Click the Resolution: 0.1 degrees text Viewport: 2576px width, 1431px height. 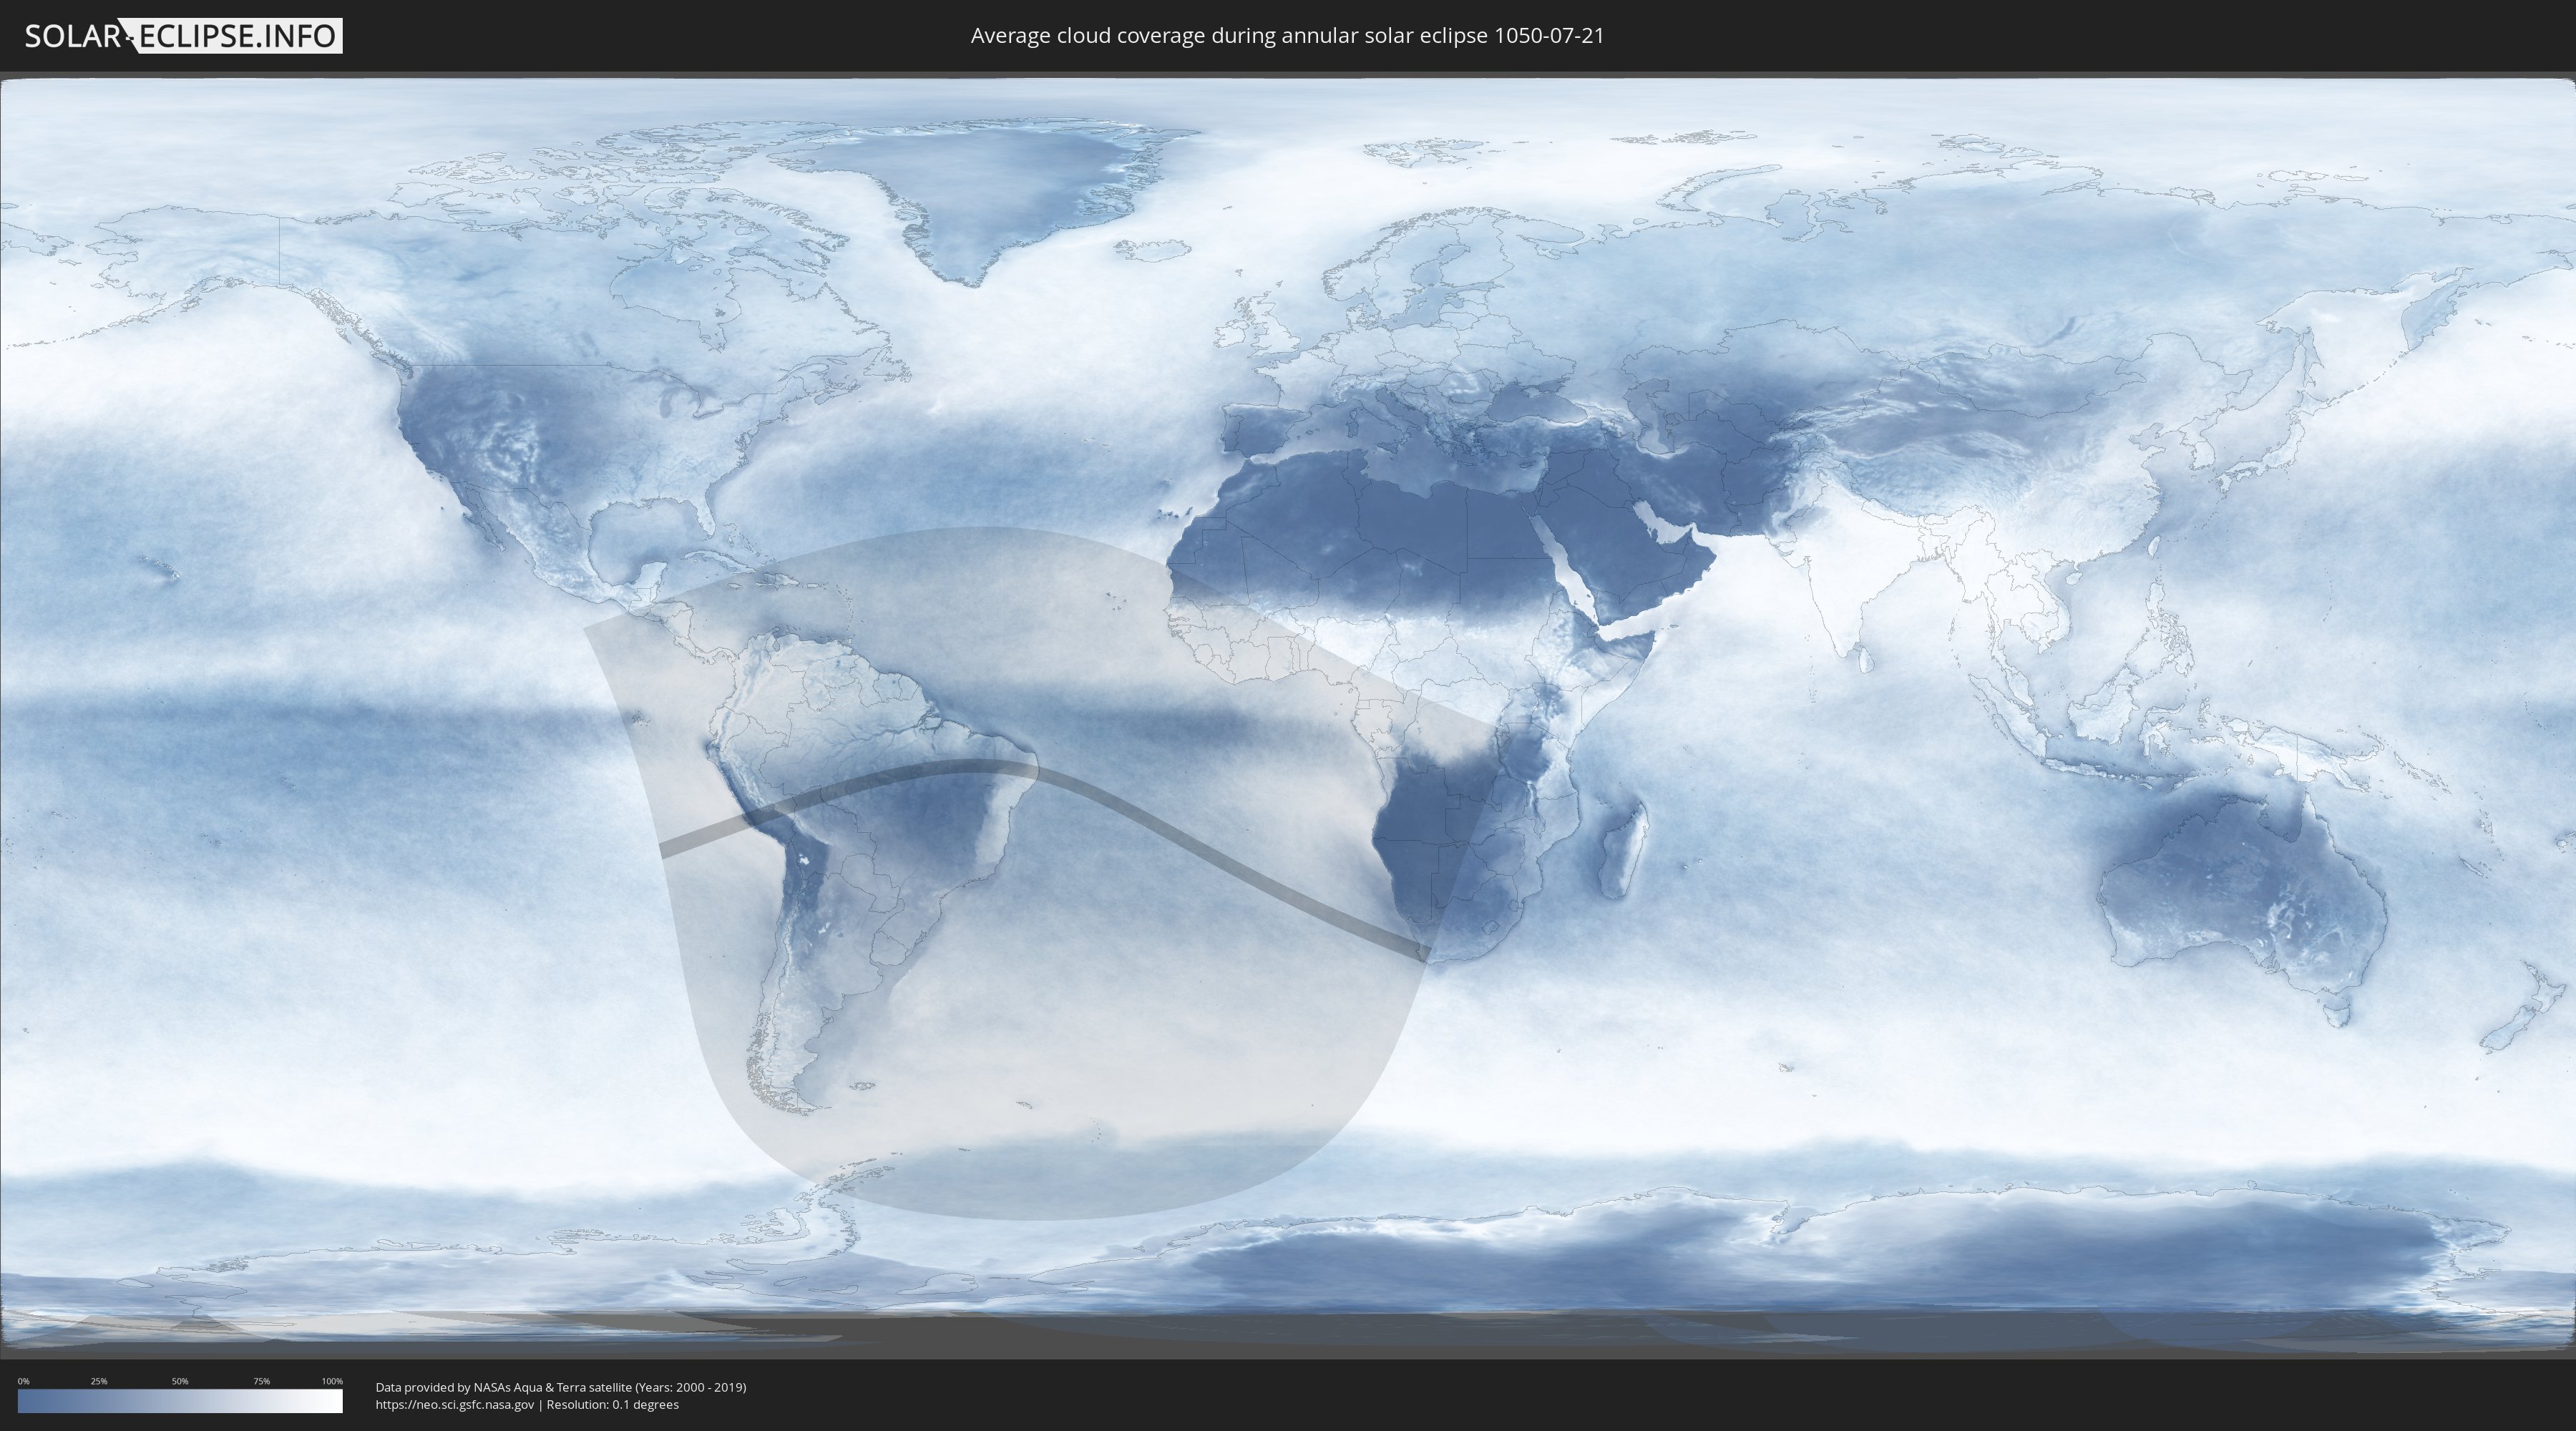click(612, 1405)
